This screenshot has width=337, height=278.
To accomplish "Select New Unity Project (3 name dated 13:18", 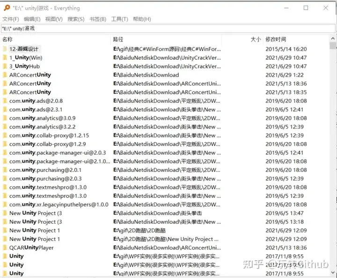I will [x=36, y=221].
